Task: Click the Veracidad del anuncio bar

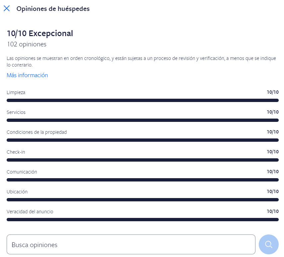Action: tap(142, 220)
